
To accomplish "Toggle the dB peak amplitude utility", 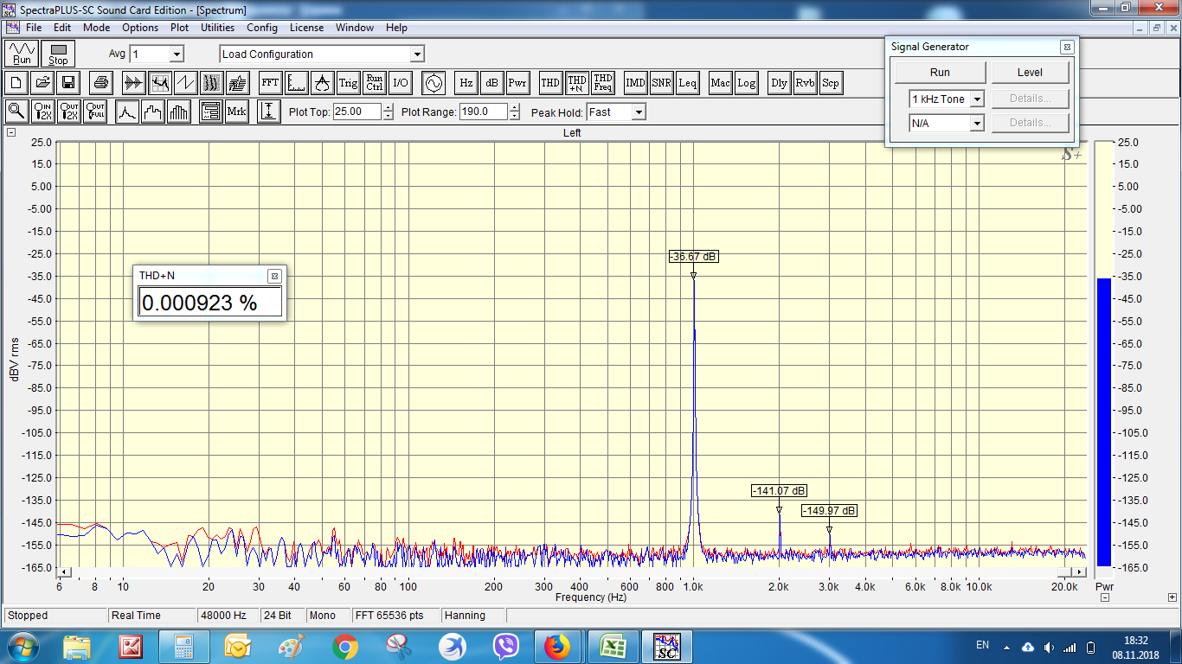I will [491, 83].
